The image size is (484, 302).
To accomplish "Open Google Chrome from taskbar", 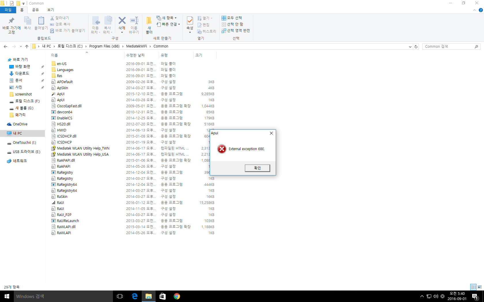I will [177, 296].
